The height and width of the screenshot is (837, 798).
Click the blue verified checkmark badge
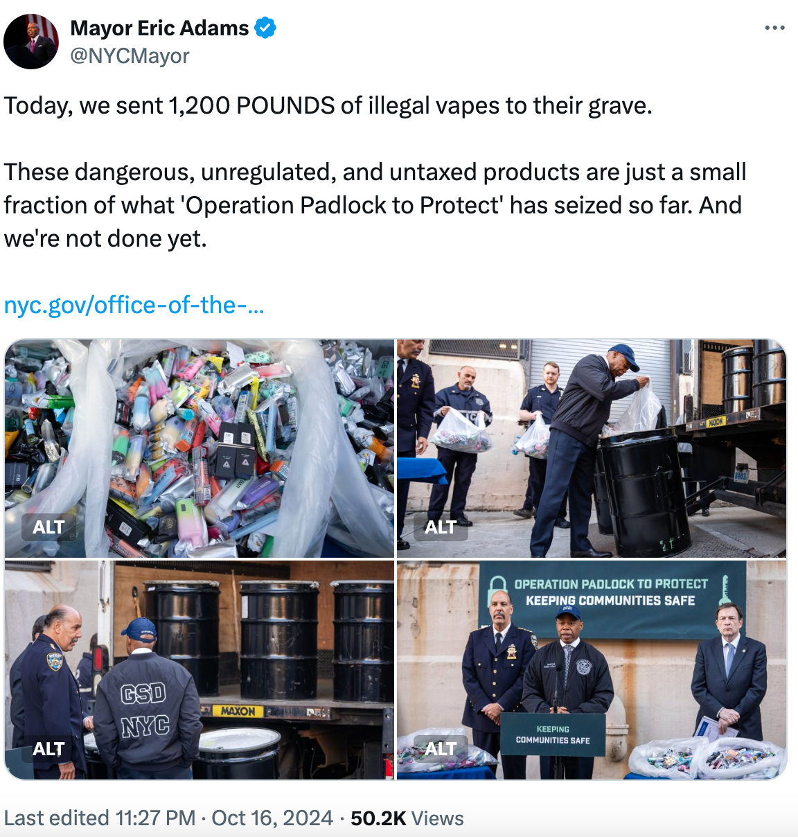click(265, 28)
